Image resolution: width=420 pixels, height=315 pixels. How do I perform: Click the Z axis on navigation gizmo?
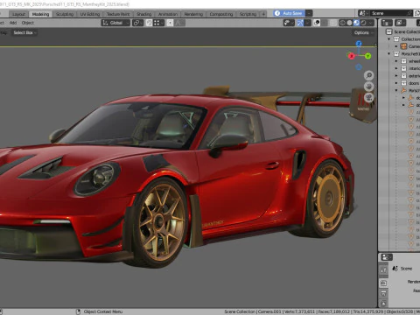tap(359, 44)
